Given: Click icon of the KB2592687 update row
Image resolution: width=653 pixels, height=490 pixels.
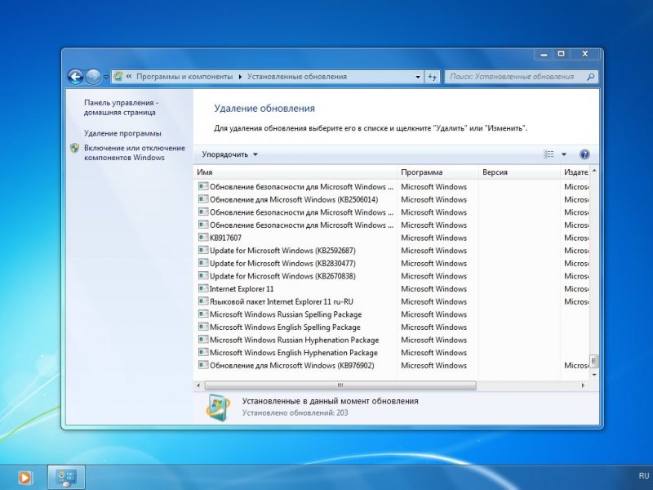Looking at the screenshot, I should (x=203, y=251).
